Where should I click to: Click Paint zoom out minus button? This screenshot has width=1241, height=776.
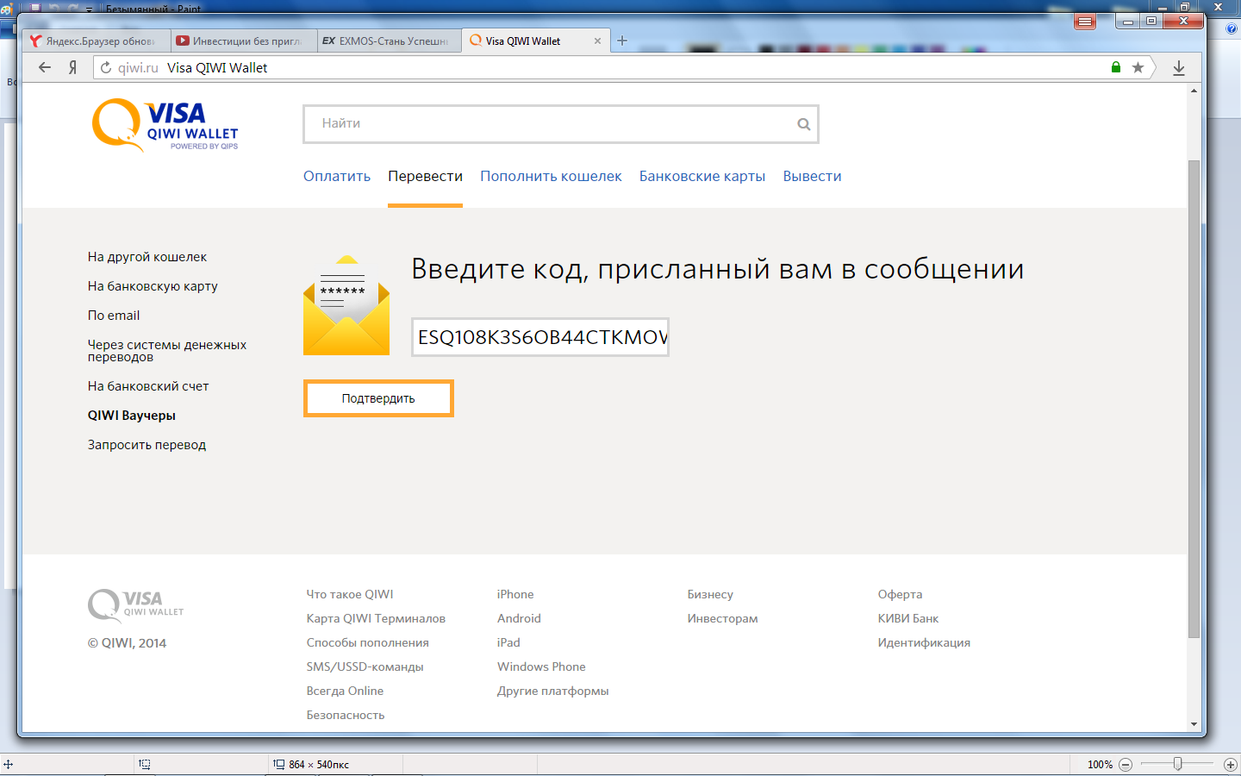1126,765
